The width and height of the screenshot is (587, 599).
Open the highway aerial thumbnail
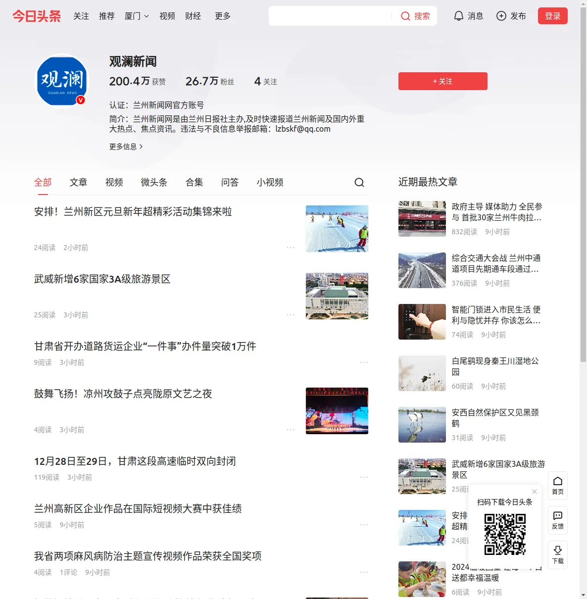point(422,270)
